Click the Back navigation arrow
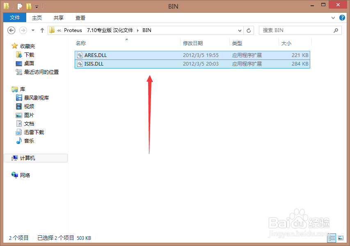The image size is (350, 246). pos(11,30)
